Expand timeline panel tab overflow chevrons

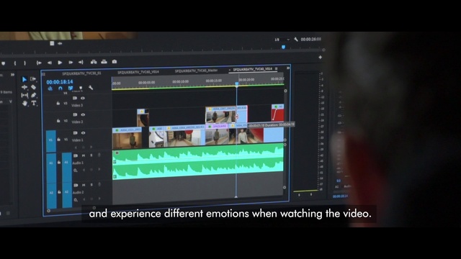tap(288, 68)
